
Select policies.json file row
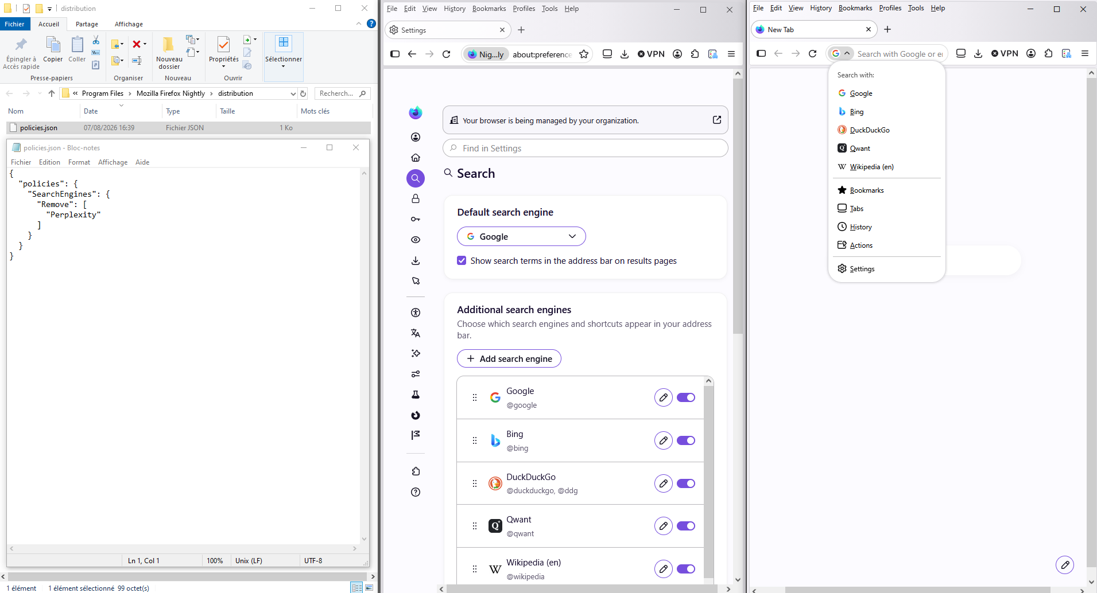coord(188,128)
